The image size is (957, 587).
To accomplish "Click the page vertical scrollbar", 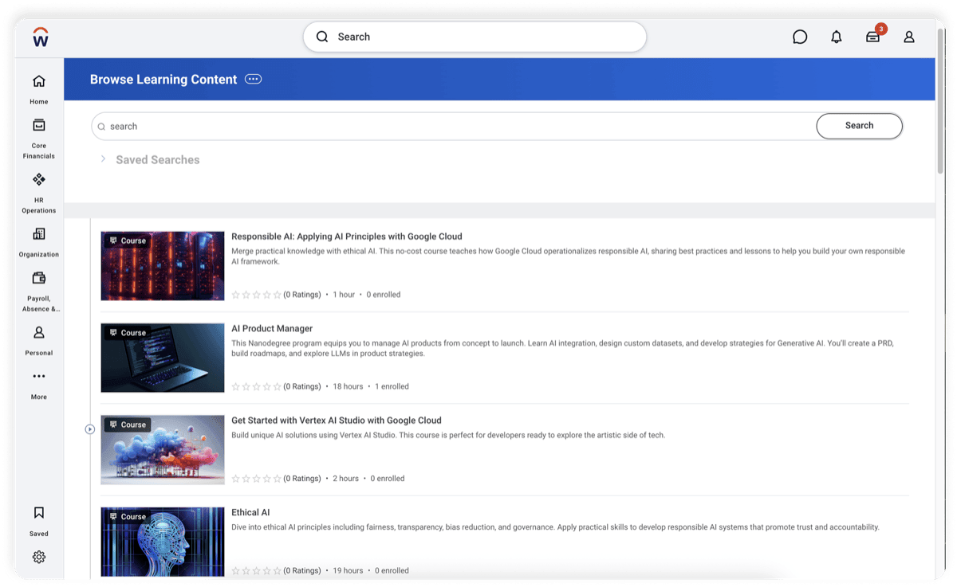I will (x=941, y=102).
